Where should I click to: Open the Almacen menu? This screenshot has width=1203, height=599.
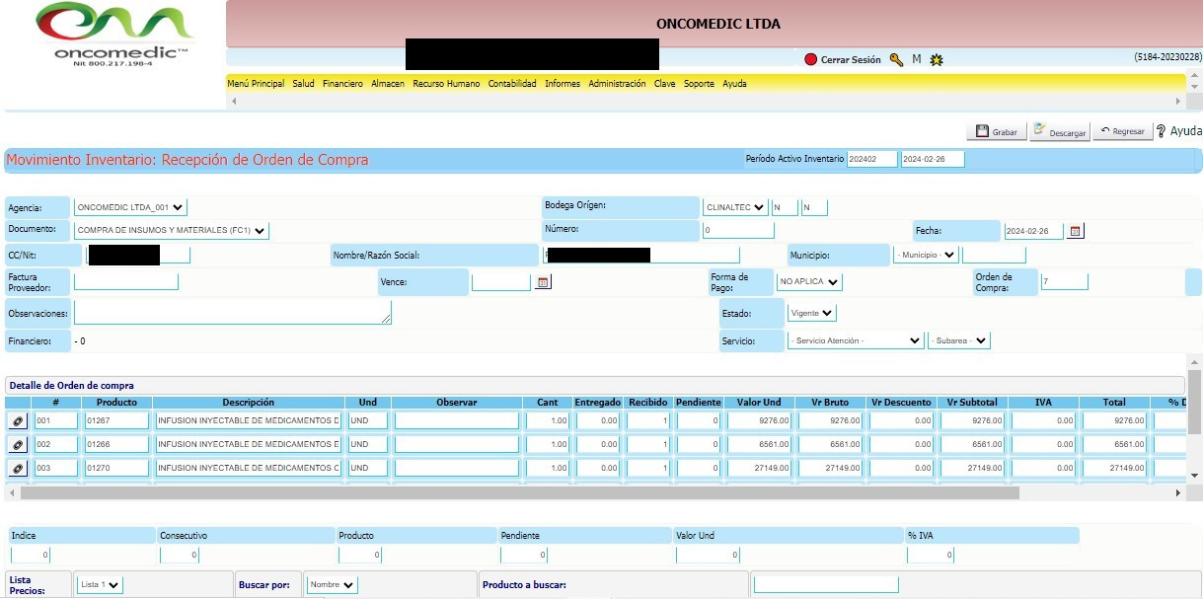coord(388,84)
